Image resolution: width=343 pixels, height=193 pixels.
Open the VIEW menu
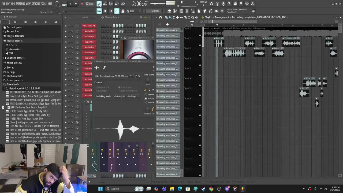point(28,3)
